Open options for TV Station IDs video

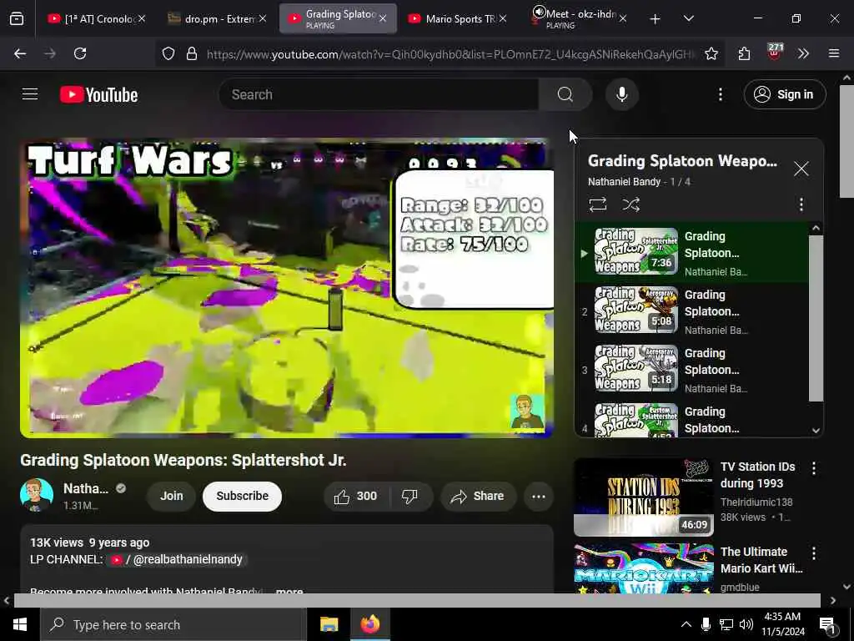pos(814,467)
